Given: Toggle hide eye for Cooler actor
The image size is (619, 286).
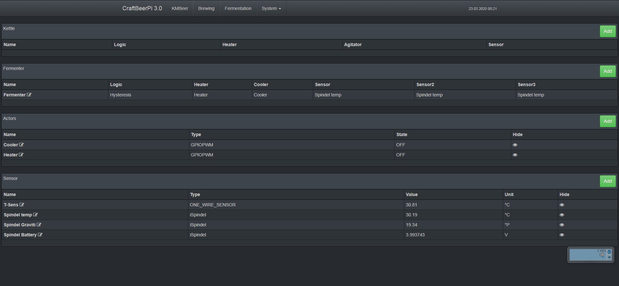Looking at the screenshot, I should (x=515, y=145).
